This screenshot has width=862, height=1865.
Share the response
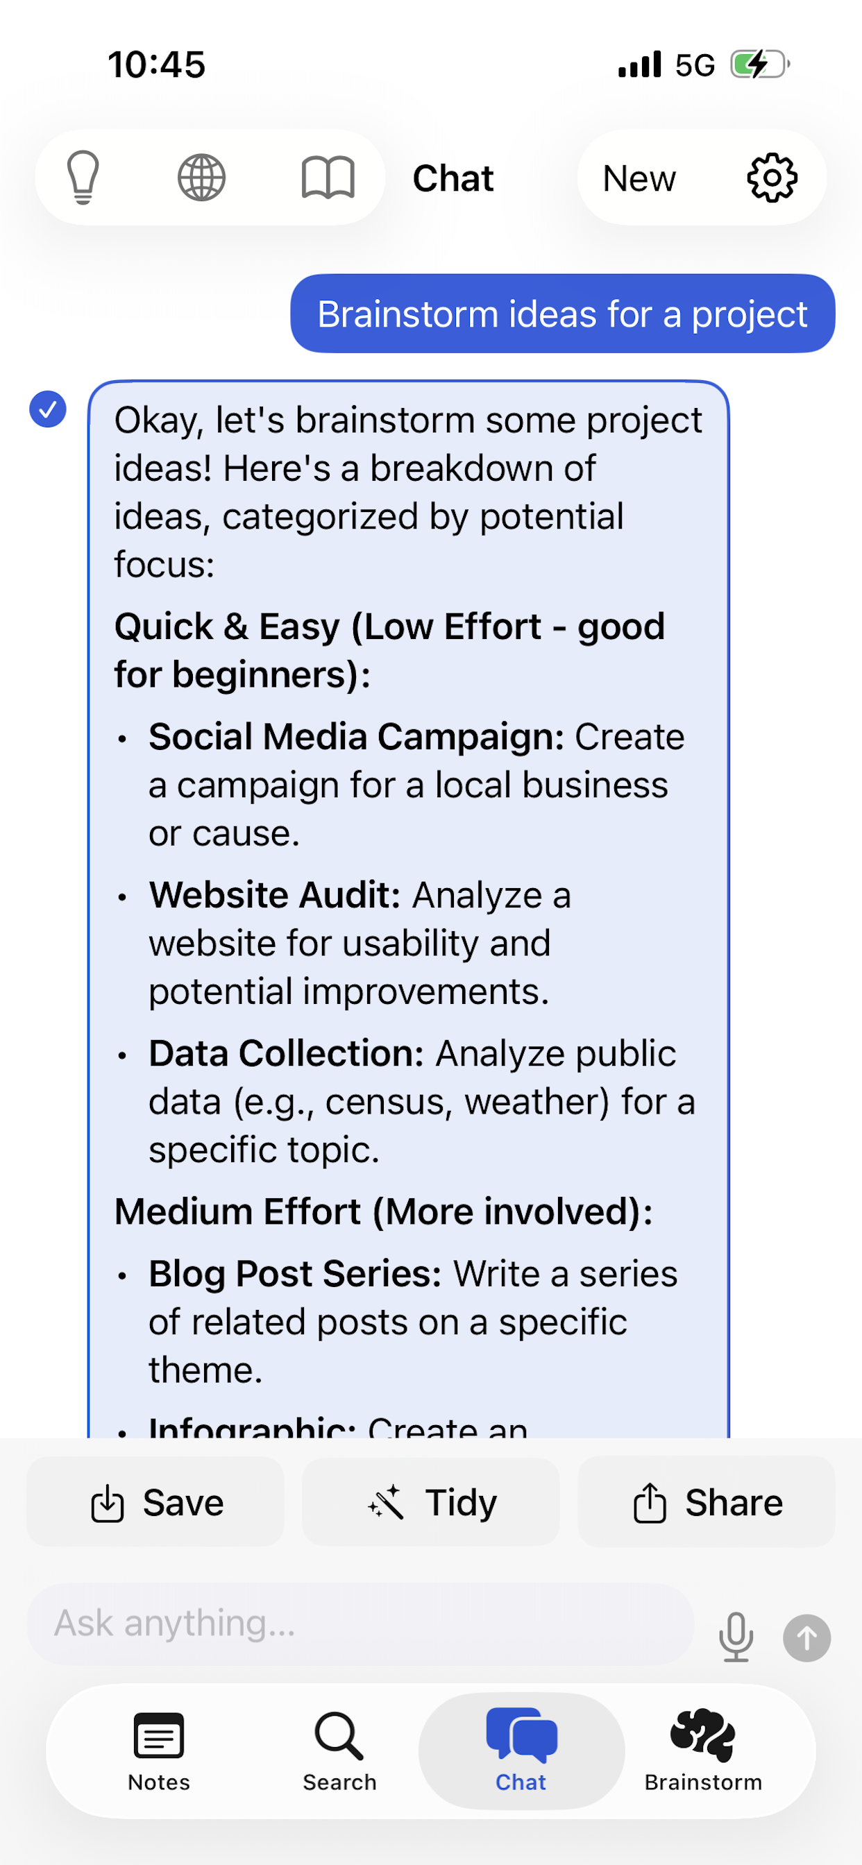[707, 1502]
